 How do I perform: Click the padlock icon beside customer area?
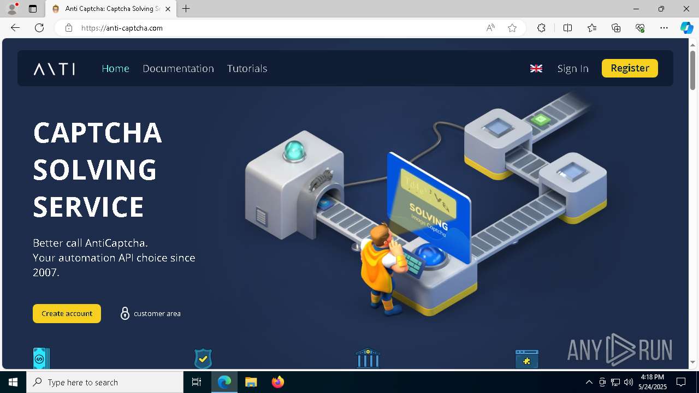(125, 313)
